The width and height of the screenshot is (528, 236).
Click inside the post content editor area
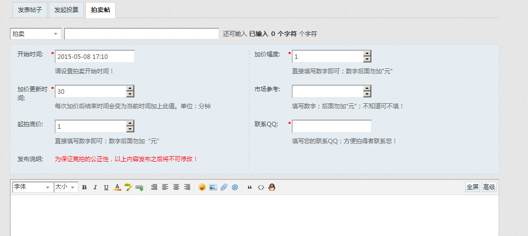[x=254, y=216]
